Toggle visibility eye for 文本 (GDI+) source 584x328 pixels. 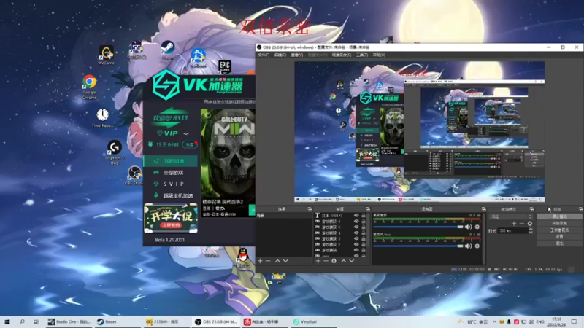356,215
